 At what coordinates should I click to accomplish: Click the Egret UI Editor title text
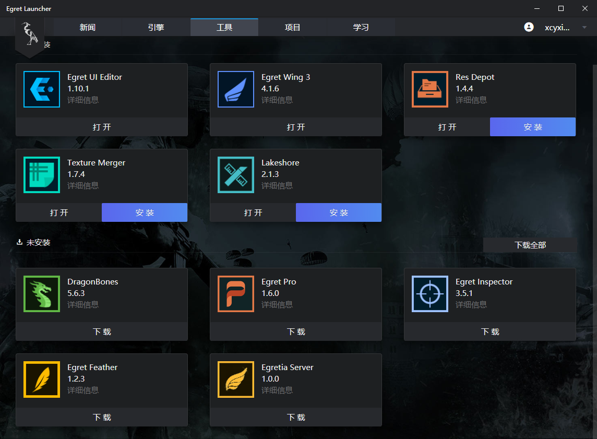tap(95, 77)
